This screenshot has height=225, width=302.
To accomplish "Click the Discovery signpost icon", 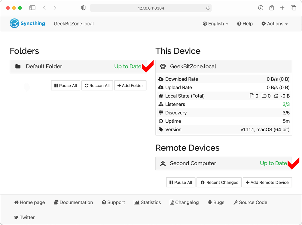I will 161,113.
